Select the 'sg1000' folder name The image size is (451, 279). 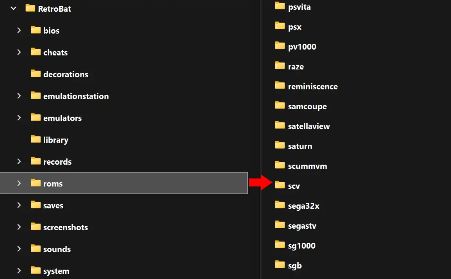click(302, 246)
